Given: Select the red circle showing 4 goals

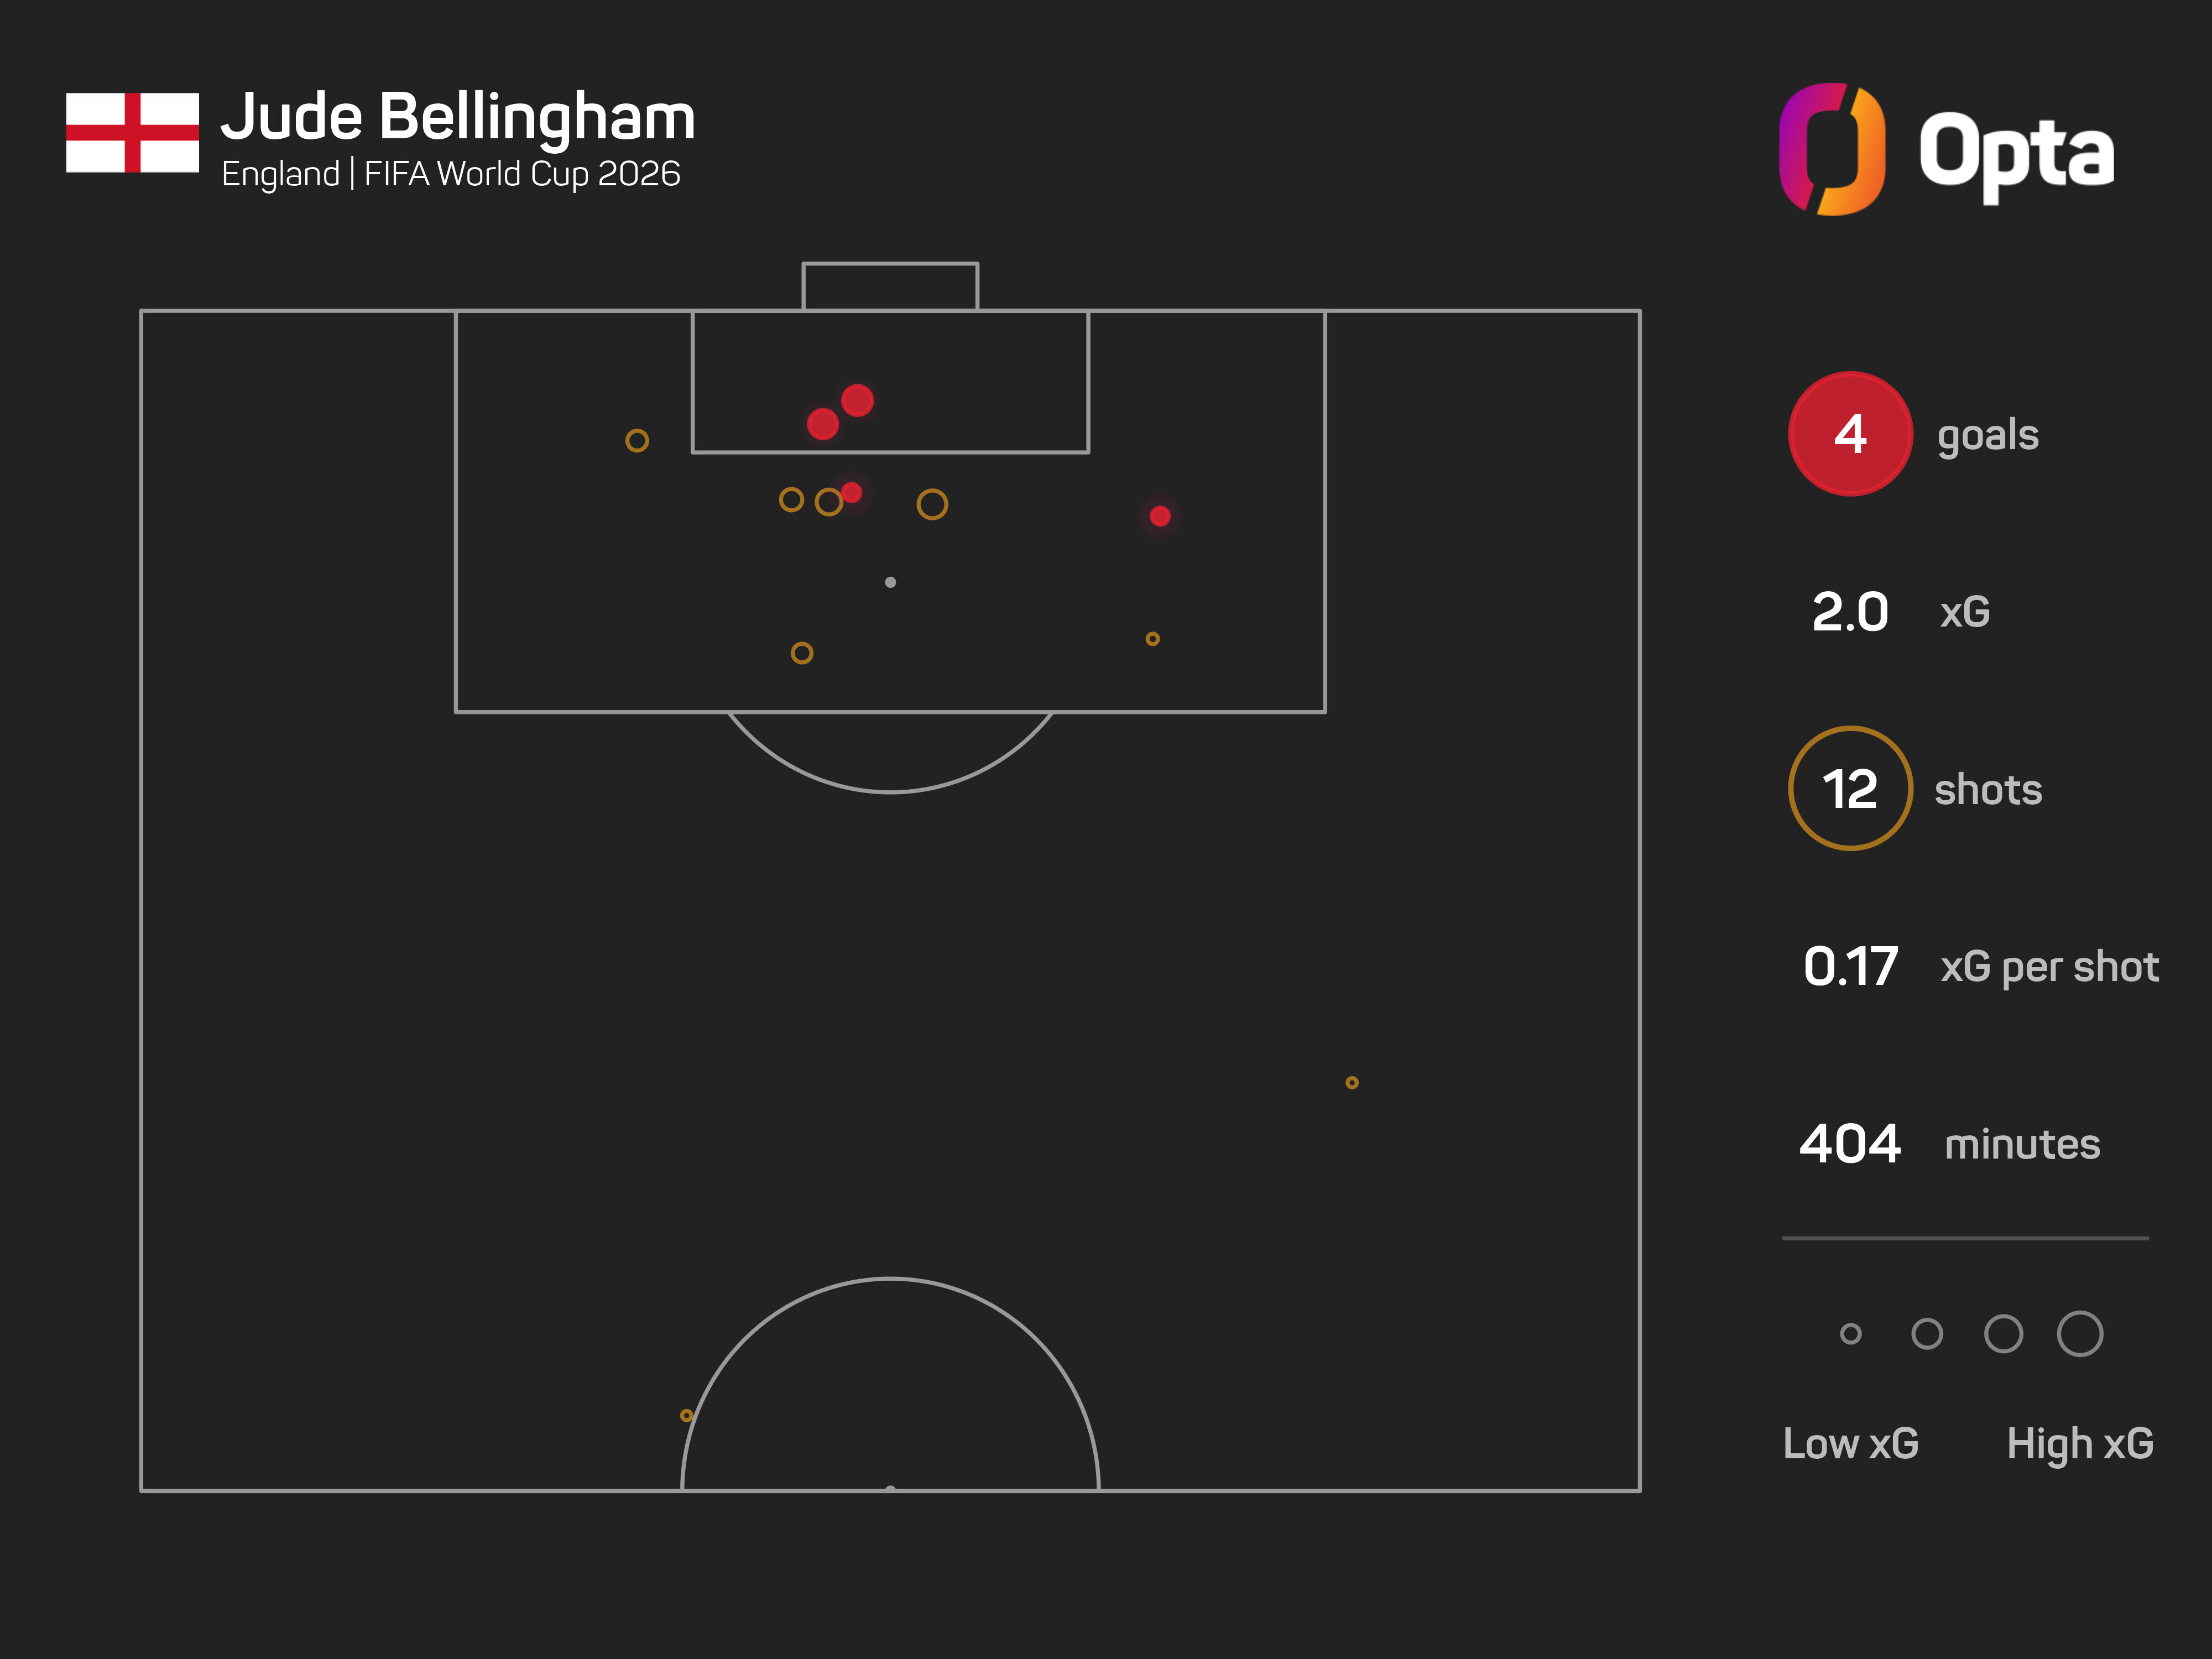Looking at the screenshot, I should pyautogui.click(x=1850, y=434).
